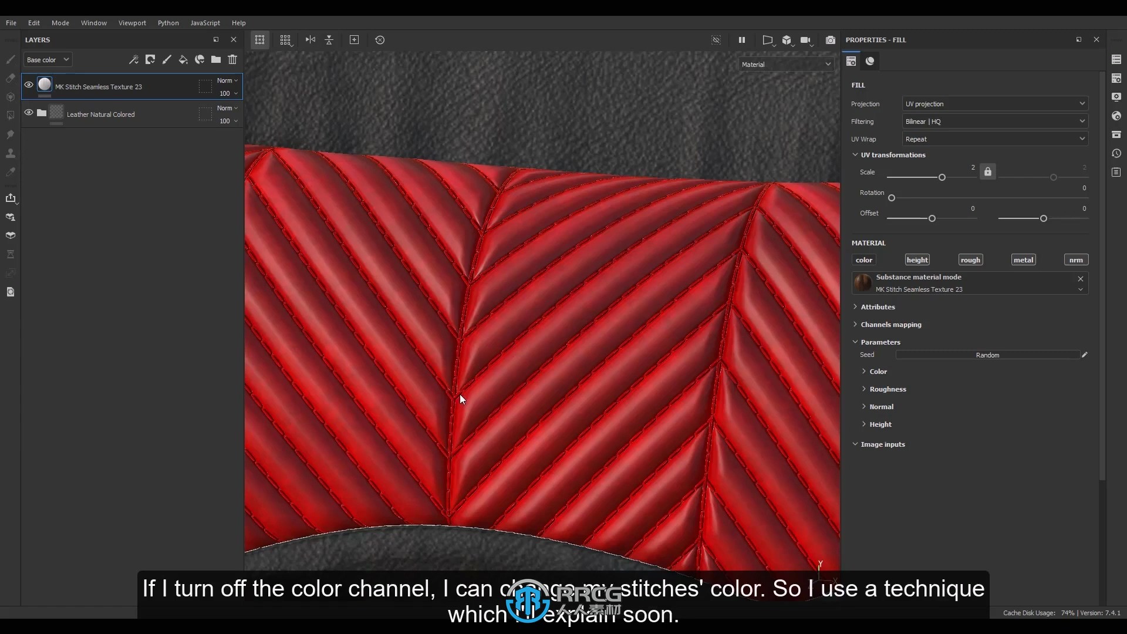Image resolution: width=1127 pixels, height=634 pixels.
Task: Open the Python menu
Action: click(168, 23)
